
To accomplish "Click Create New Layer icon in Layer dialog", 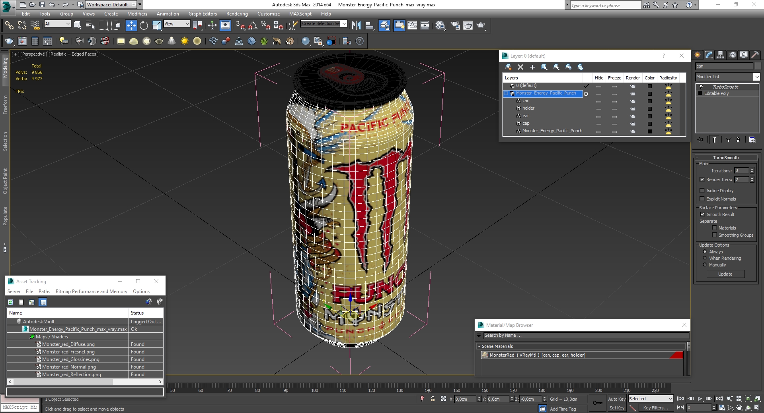I will click(x=508, y=67).
